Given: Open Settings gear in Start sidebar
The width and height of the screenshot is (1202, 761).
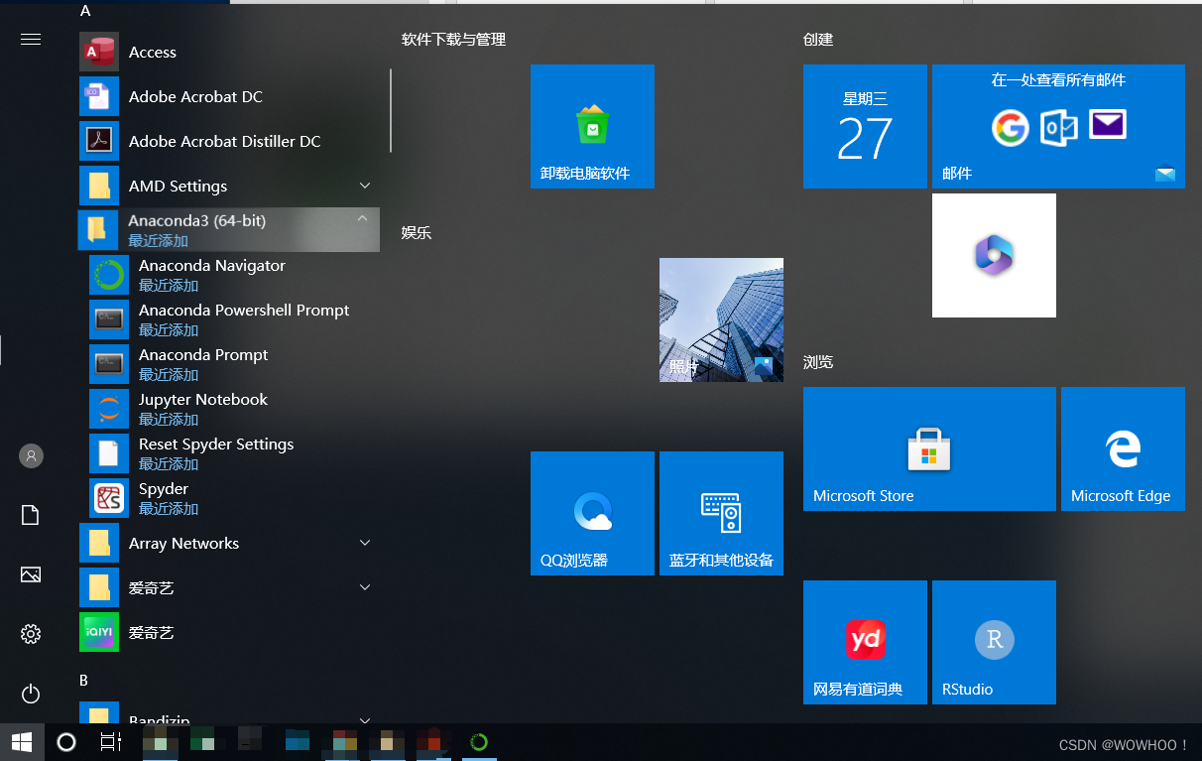Looking at the screenshot, I should [x=31, y=634].
